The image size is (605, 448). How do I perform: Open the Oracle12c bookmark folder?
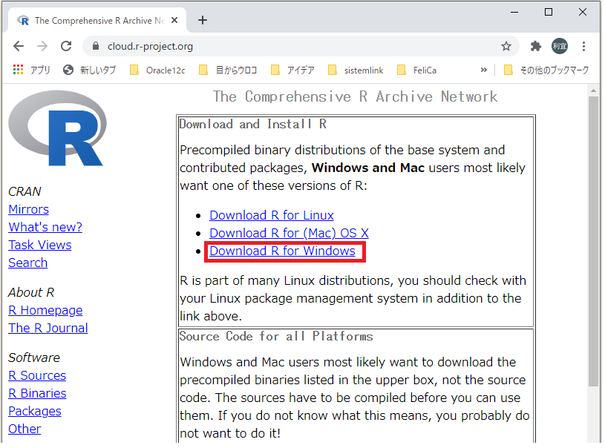point(157,70)
